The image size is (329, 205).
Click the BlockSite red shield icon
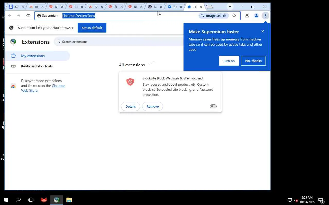click(x=130, y=82)
